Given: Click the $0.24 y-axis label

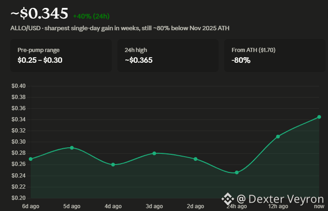Looking at the screenshot, I should pyautogui.click(x=19, y=176).
